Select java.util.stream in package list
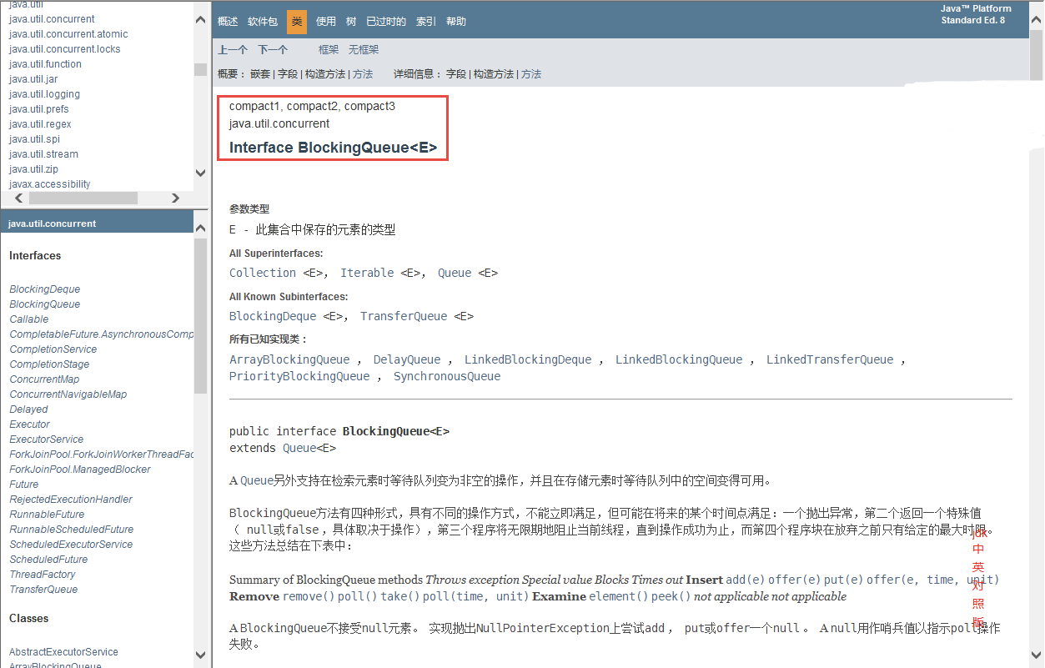The width and height of the screenshot is (1045, 668). (x=43, y=154)
